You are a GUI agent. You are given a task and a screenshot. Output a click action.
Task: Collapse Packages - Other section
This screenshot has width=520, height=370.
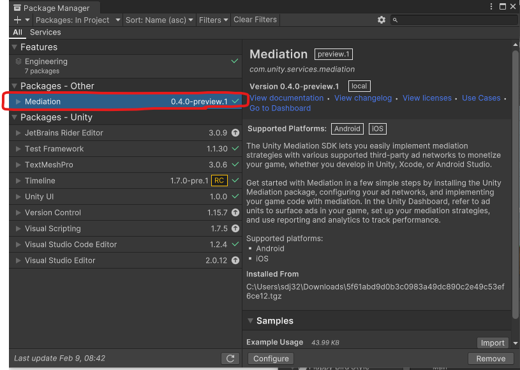pos(14,86)
